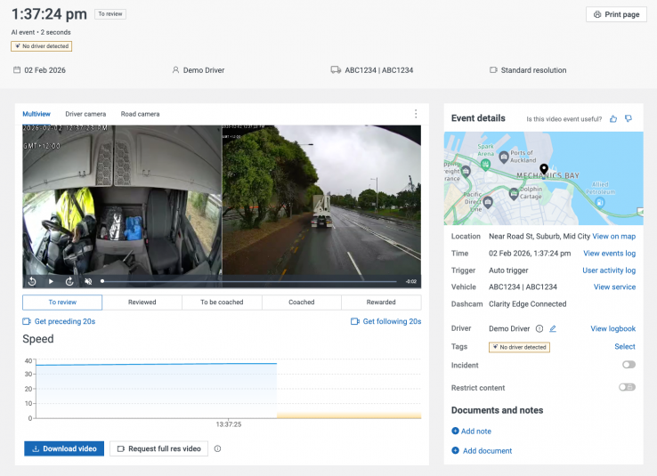This screenshot has width=657, height=476.
Task: Show driver info icon details
Action: [539, 329]
